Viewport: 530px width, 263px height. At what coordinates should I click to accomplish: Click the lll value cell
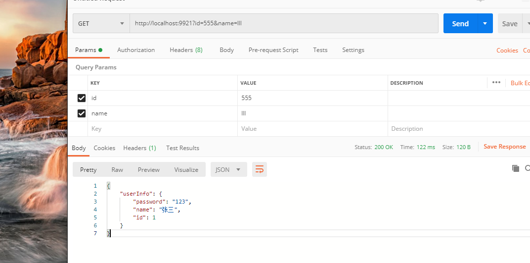312,113
